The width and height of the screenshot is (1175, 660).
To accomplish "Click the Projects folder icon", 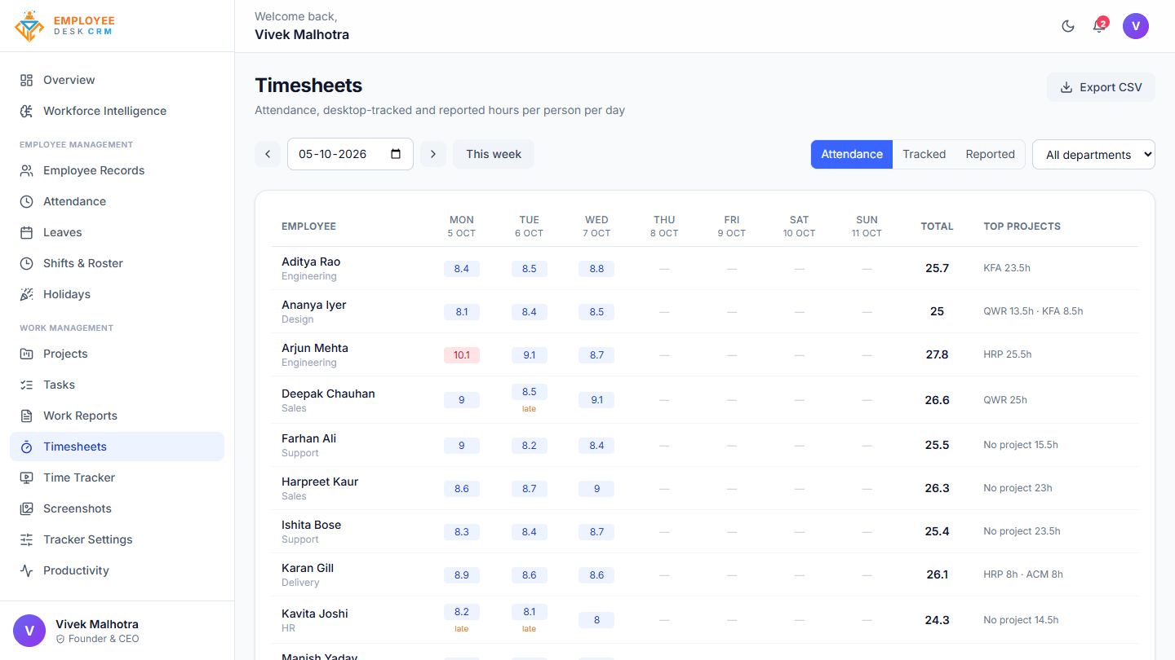I will click(27, 354).
